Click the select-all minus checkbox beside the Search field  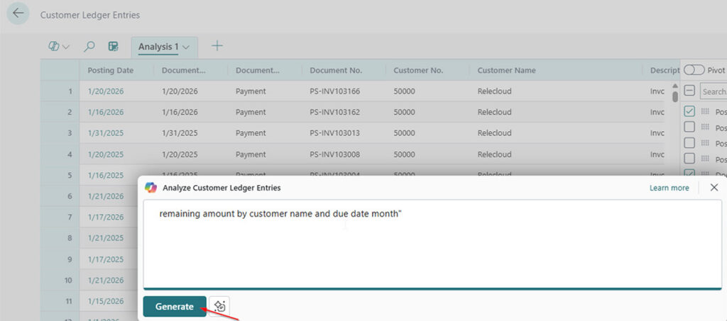pos(689,91)
